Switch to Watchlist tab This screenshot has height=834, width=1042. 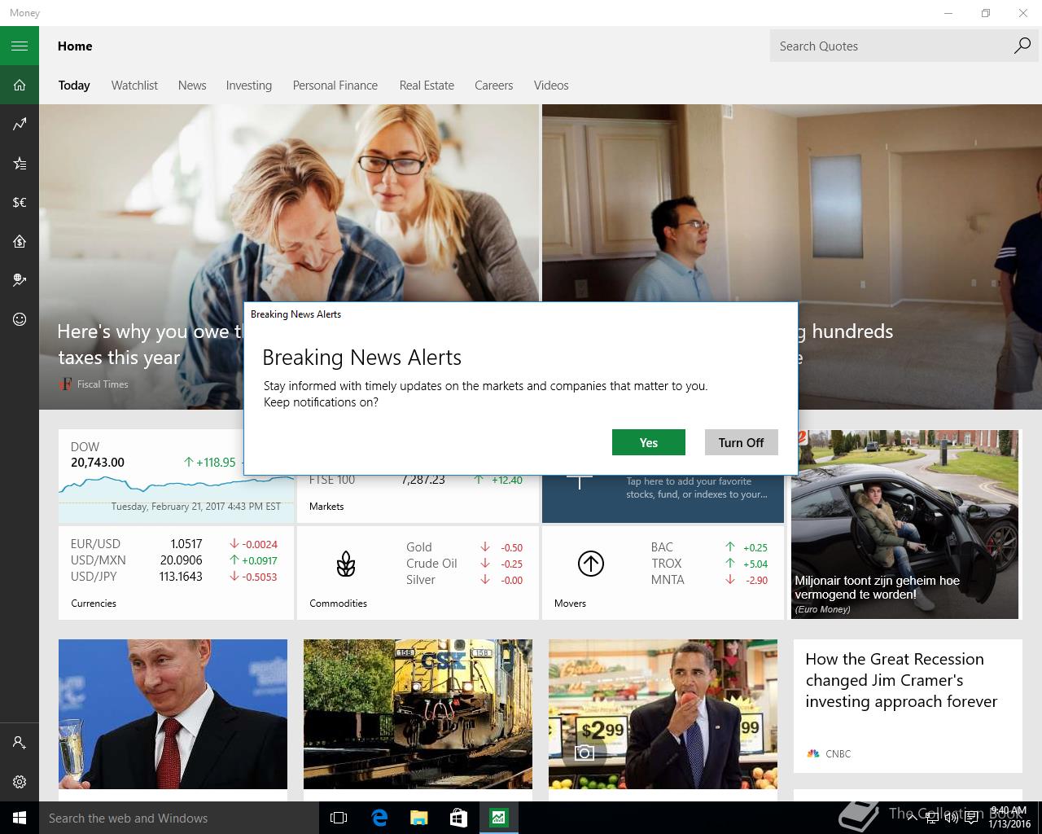pos(134,86)
